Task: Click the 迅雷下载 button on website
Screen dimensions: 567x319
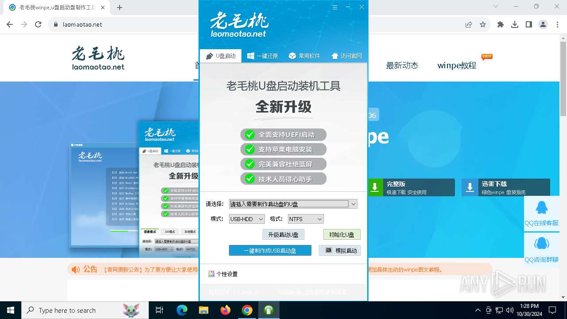Action: pyautogui.click(x=506, y=187)
